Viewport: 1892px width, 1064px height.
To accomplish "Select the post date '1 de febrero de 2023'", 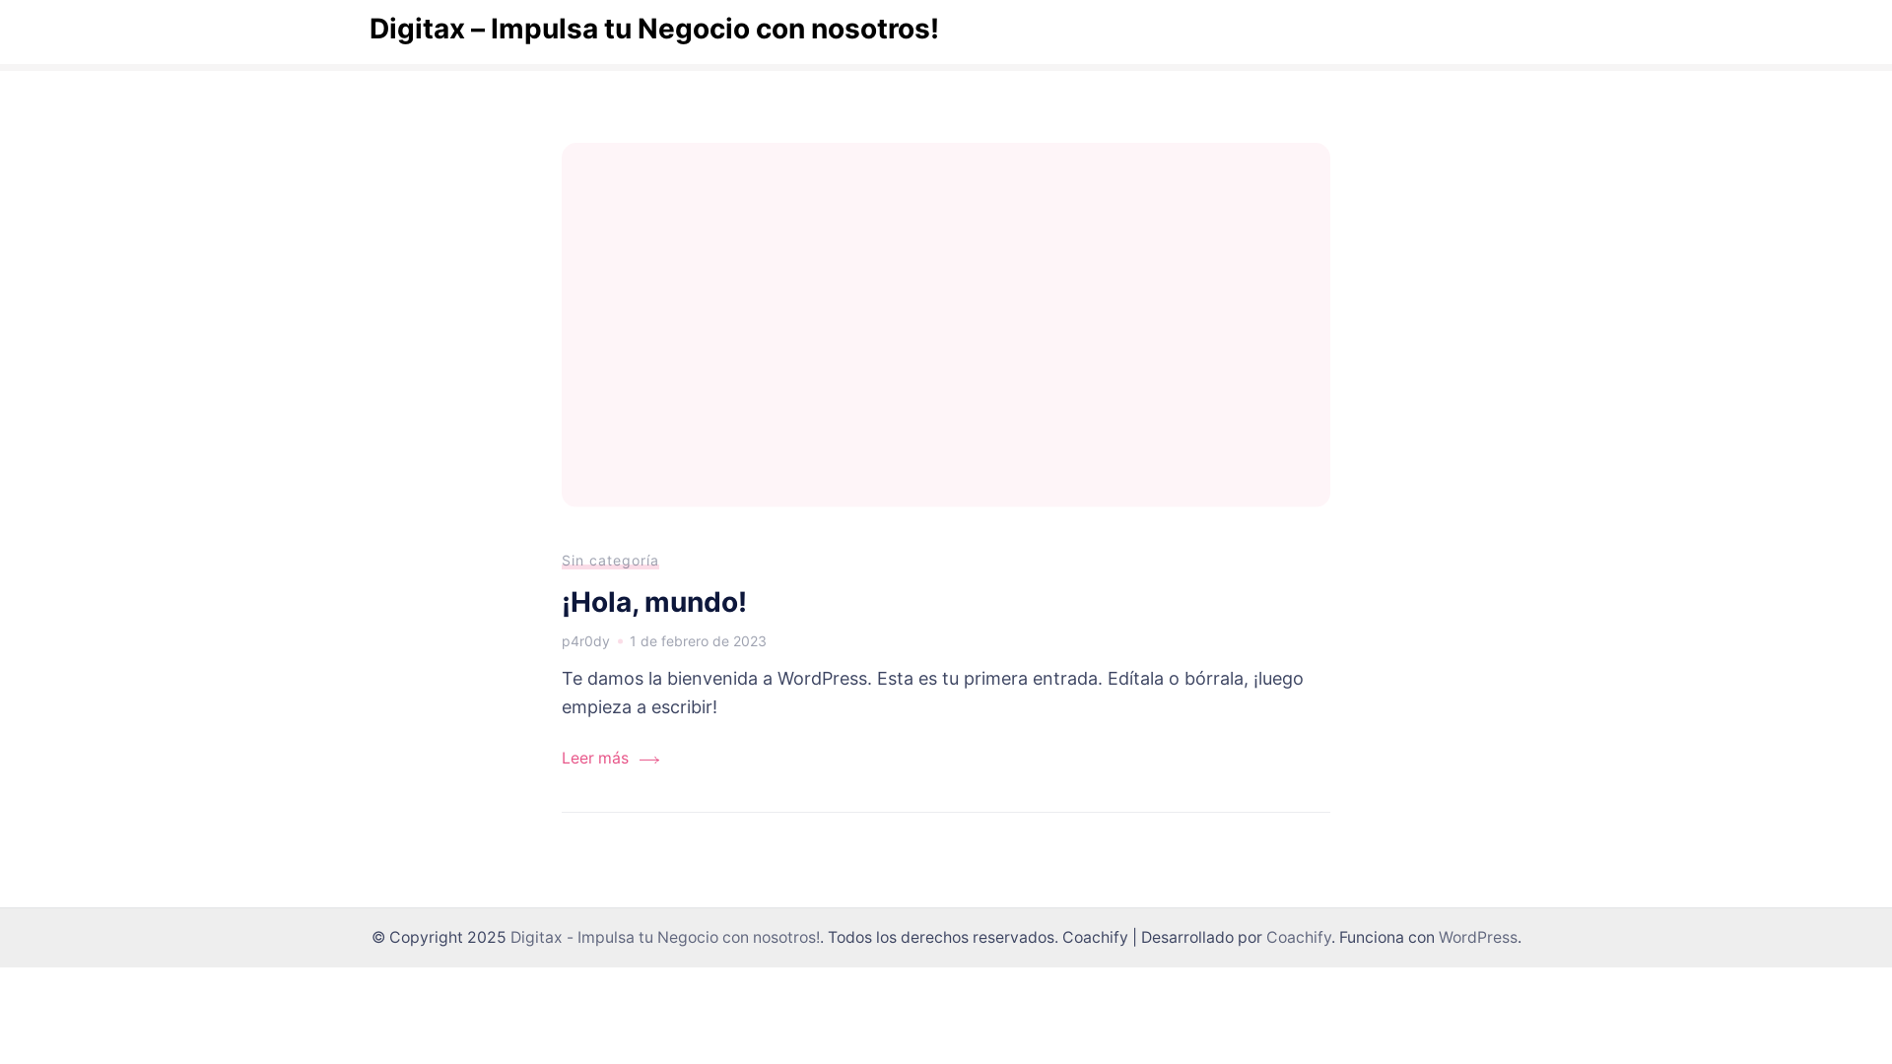I will (x=698, y=641).
